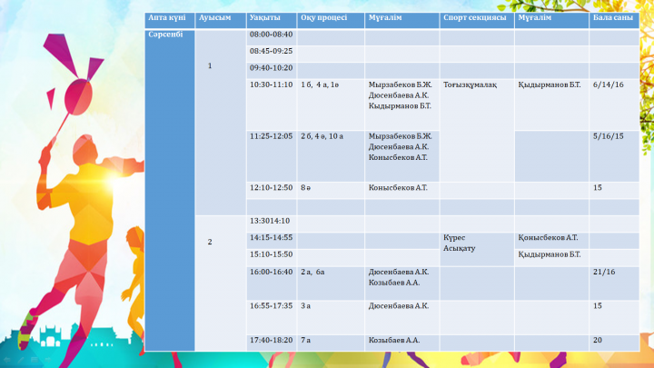Click the 08:45-09:25 time cell

click(x=272, y=55)
